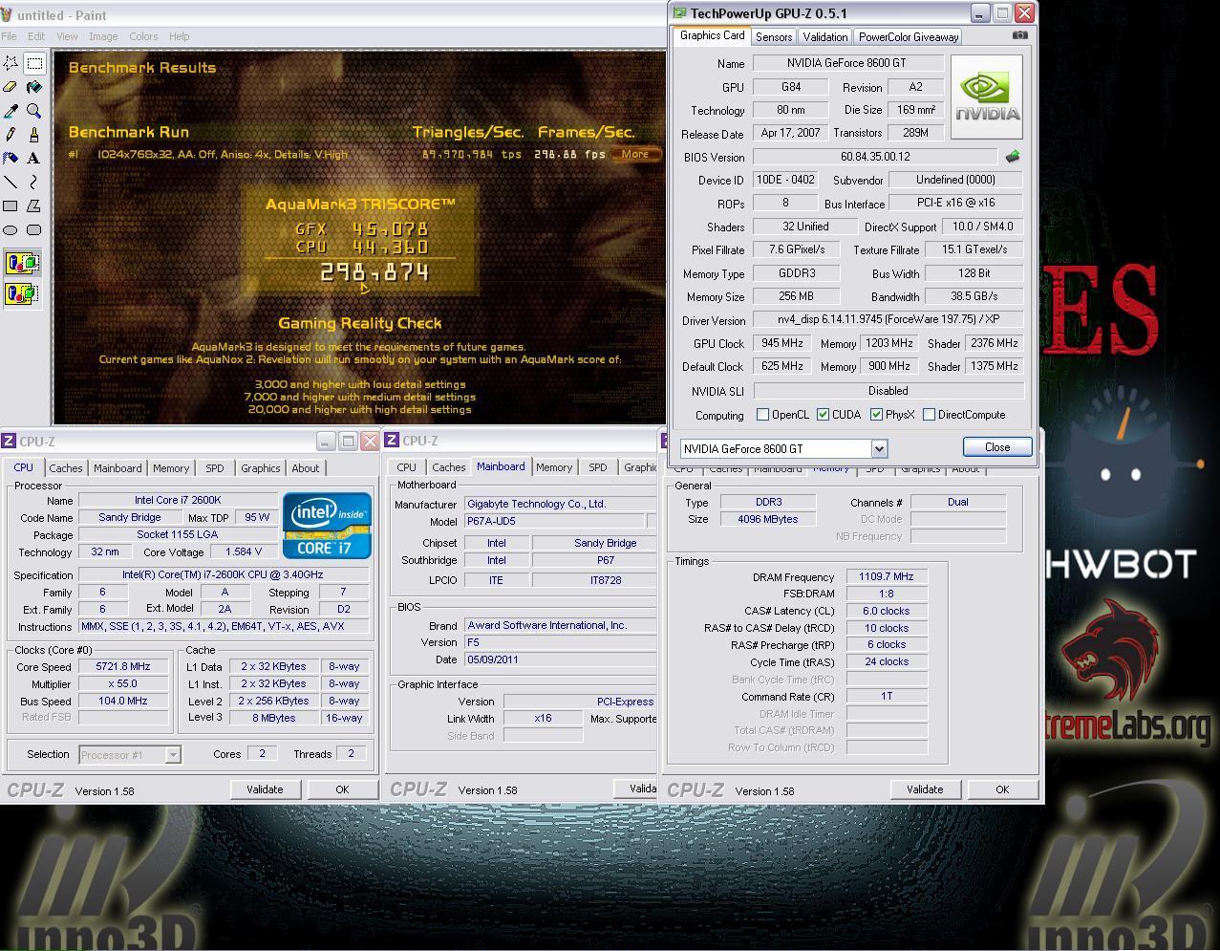
Task: Select the Rounded Rectangle tool in Paint
Action: (34, 229)
